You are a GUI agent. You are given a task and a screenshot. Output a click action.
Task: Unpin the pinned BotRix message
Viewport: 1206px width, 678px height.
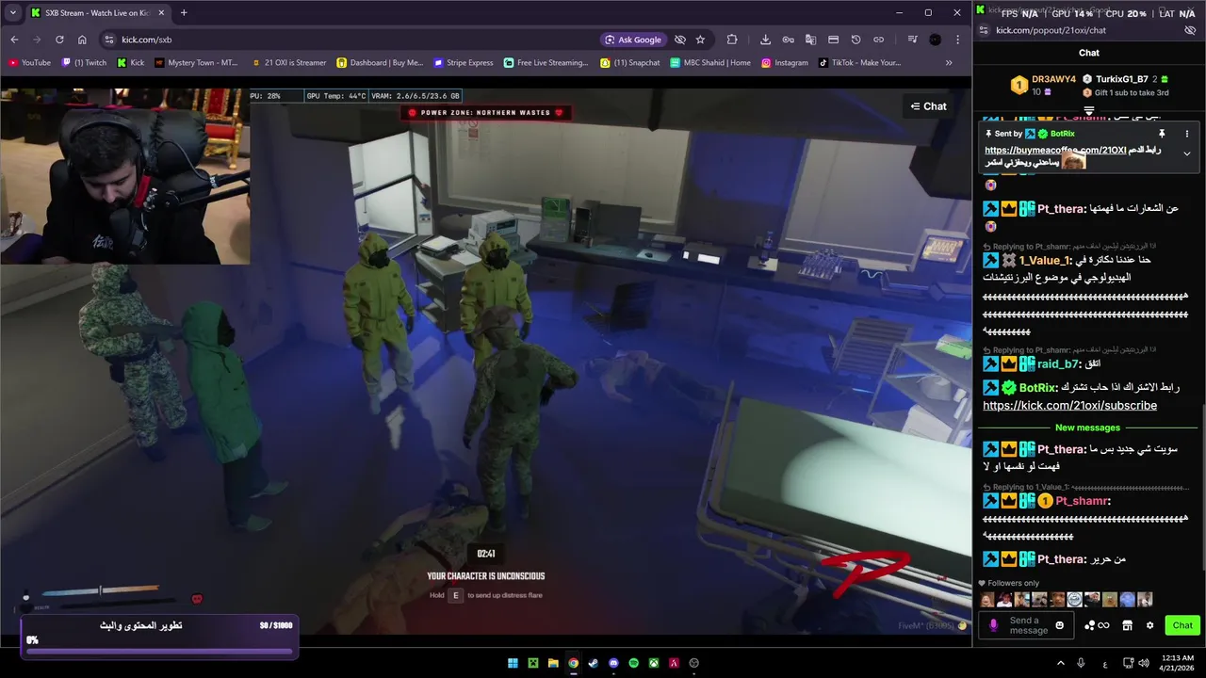[1162, 134]
